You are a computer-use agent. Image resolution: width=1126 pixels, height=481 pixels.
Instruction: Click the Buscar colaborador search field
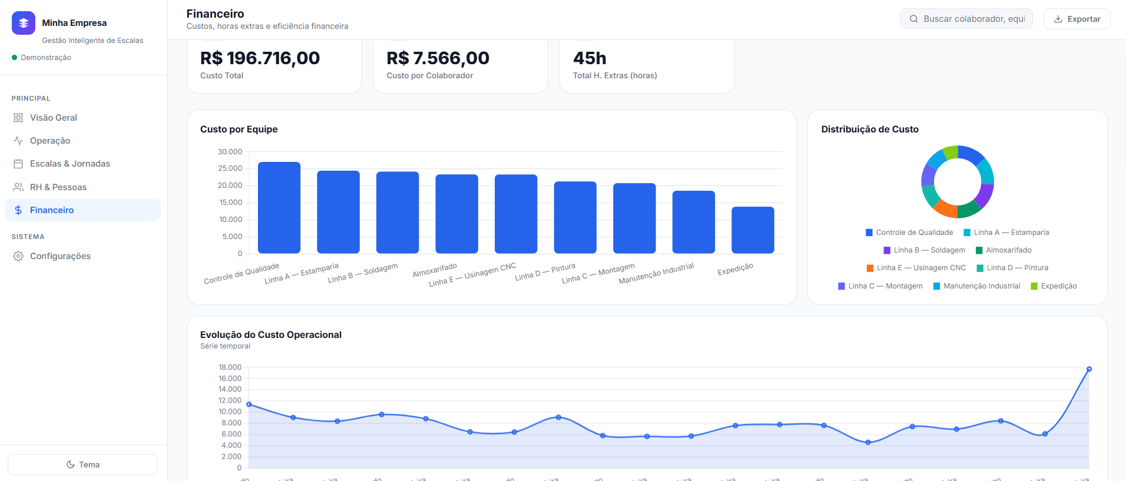pos(966,19)
